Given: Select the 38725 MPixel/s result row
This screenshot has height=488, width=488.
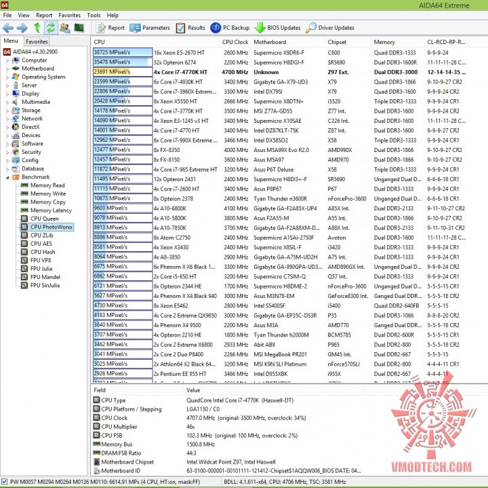Looking at the screenshot, I should click(280, 53).
